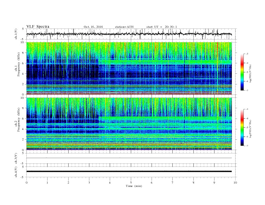Click the "7" tick on the time axis
This screenshot has width=265, height=205.
172,183
